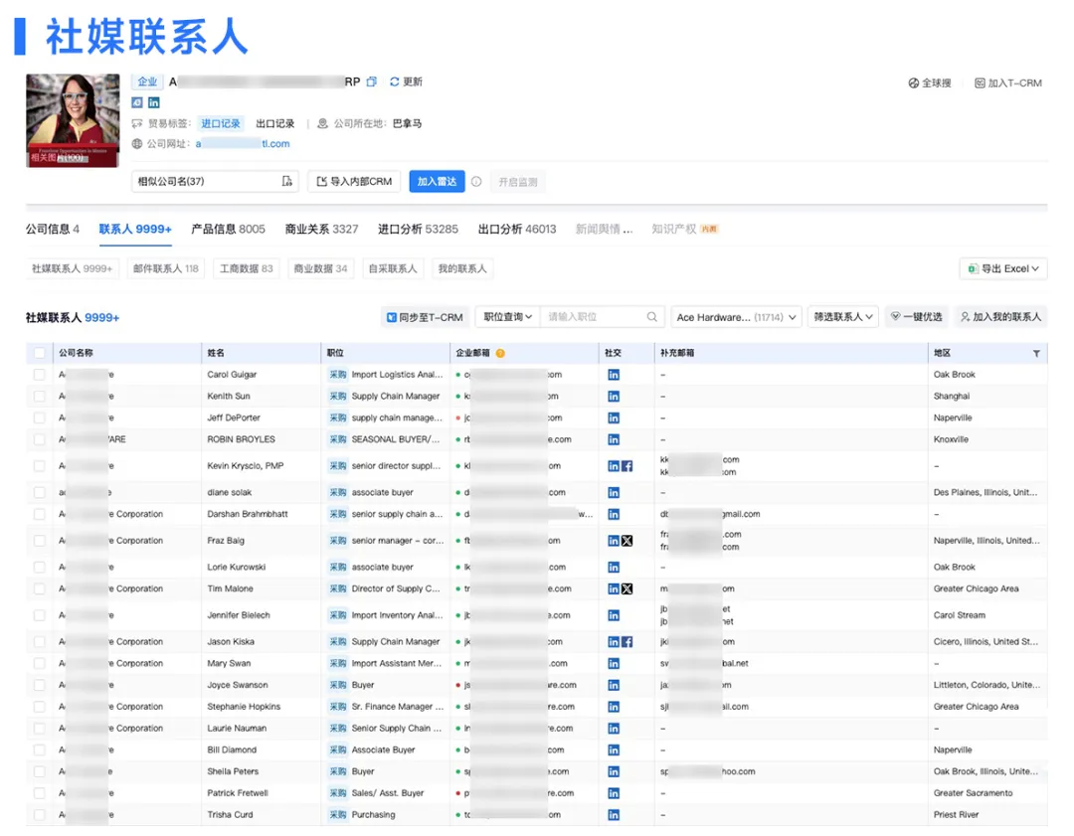Check the box for Patrick Fretwell row

click(40, 793)
